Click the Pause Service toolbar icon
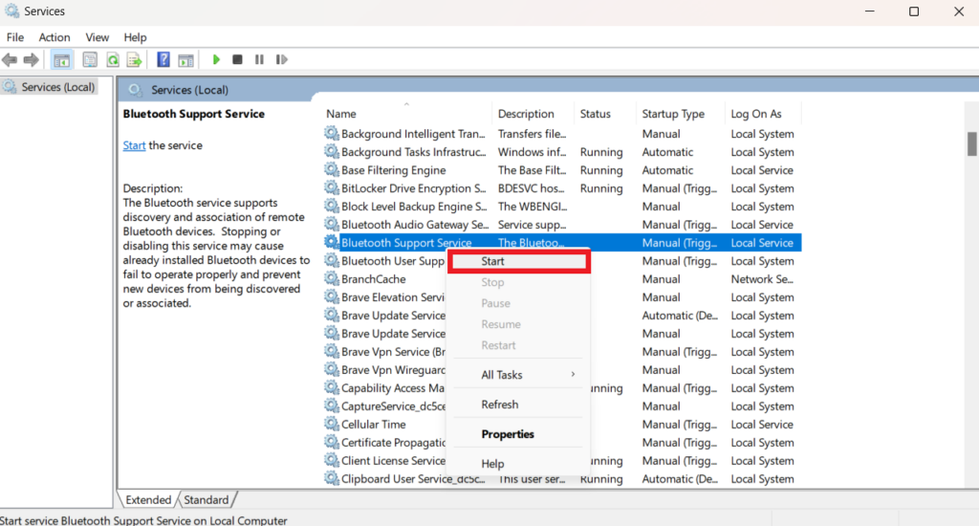The image size is (979, 526). 259,60
